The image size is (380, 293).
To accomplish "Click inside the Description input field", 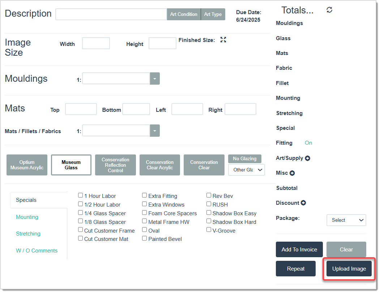I will [x=111, y=14].
